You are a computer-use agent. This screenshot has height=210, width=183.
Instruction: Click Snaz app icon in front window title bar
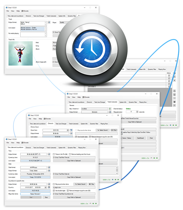7,139
